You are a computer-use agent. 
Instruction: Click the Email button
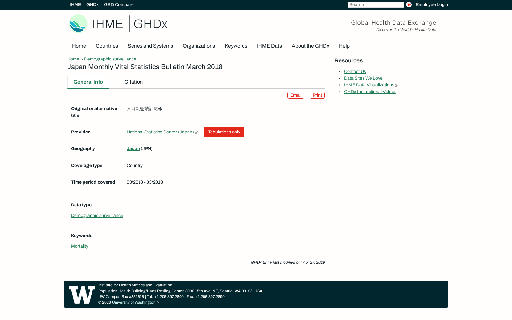pos(296,95)
